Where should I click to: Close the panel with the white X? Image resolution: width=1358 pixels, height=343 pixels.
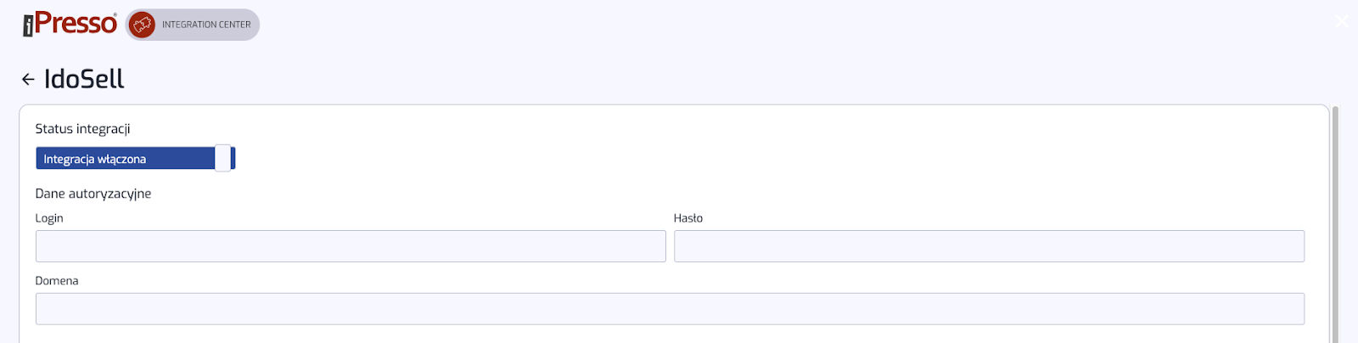[1341, 21]
